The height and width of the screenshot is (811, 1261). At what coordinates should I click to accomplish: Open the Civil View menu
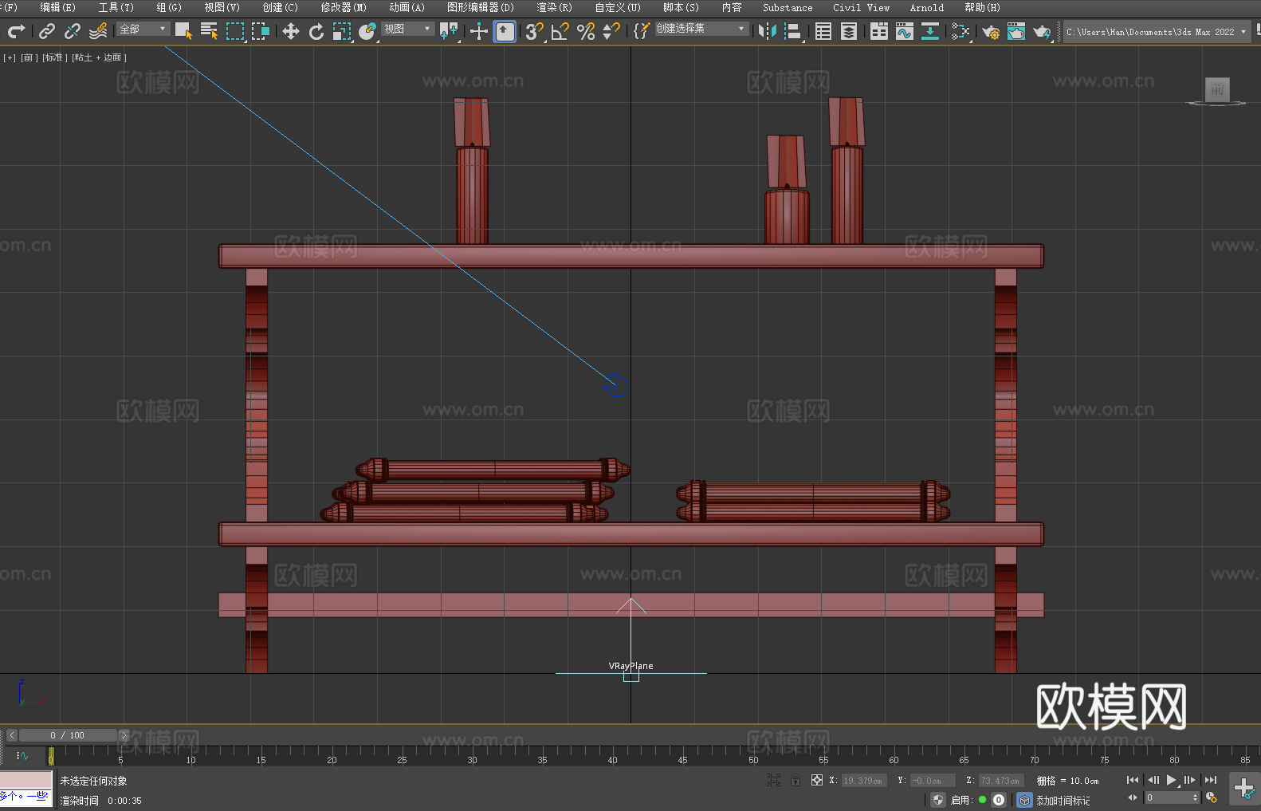click(x=861, y=7)
